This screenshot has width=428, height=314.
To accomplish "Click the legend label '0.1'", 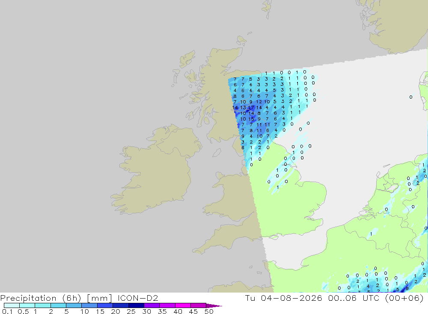I will (x=7, y=311).
